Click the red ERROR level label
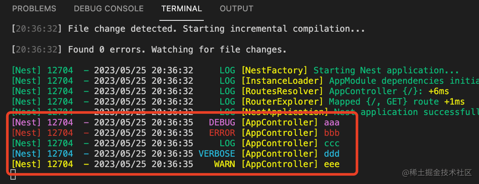The width and height of the screenshot is (479, 184). (x=222, y=133)
